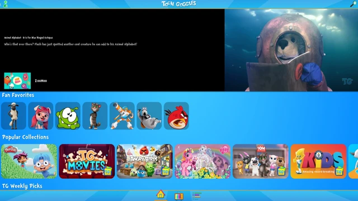The height and width of the screenshot is (201, 358).
Task: Switch to the TV channels tab icon
Action: (179, 196)
